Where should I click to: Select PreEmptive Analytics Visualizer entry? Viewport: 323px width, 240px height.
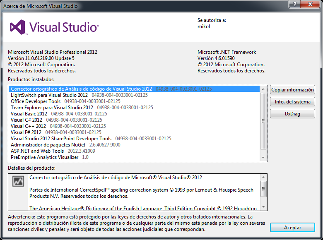tap(134, 157)
